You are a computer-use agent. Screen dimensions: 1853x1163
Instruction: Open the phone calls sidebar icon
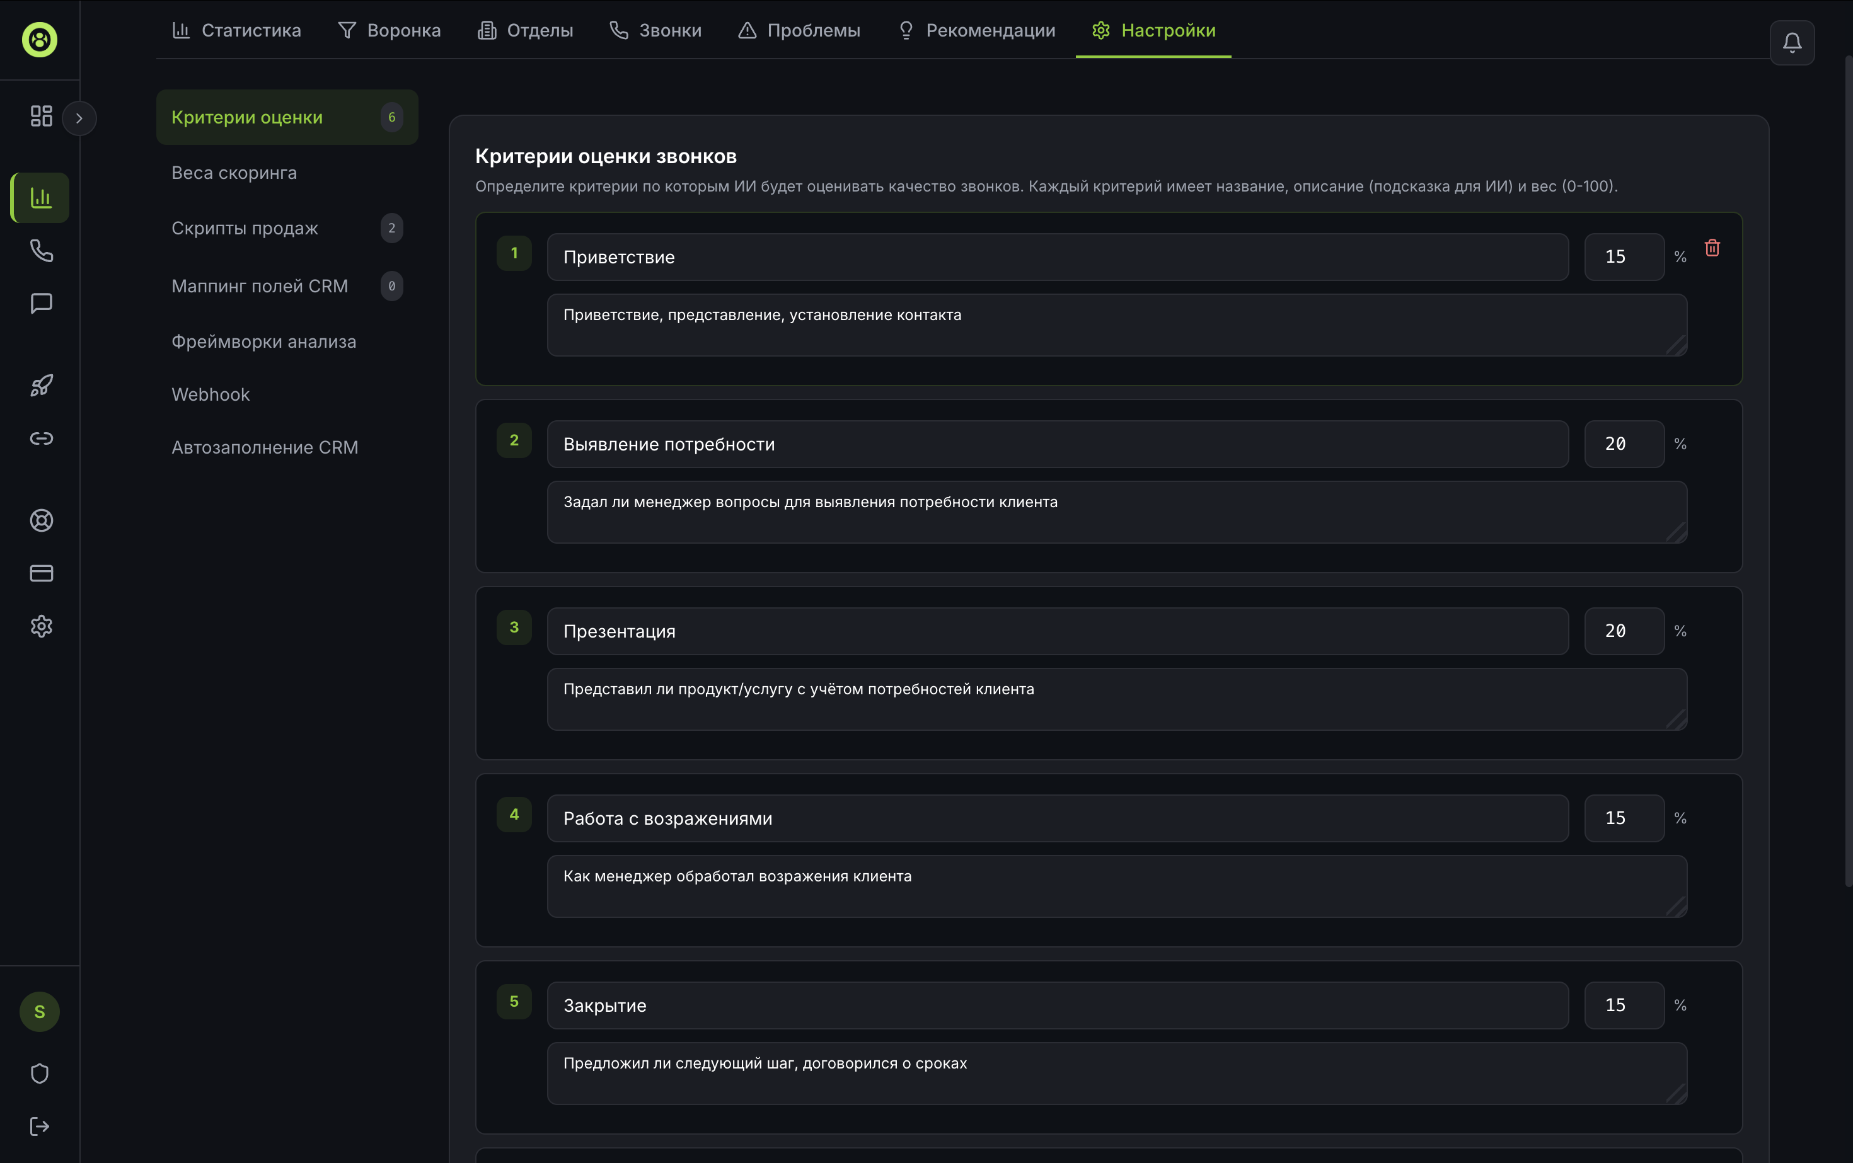[41, 251]
